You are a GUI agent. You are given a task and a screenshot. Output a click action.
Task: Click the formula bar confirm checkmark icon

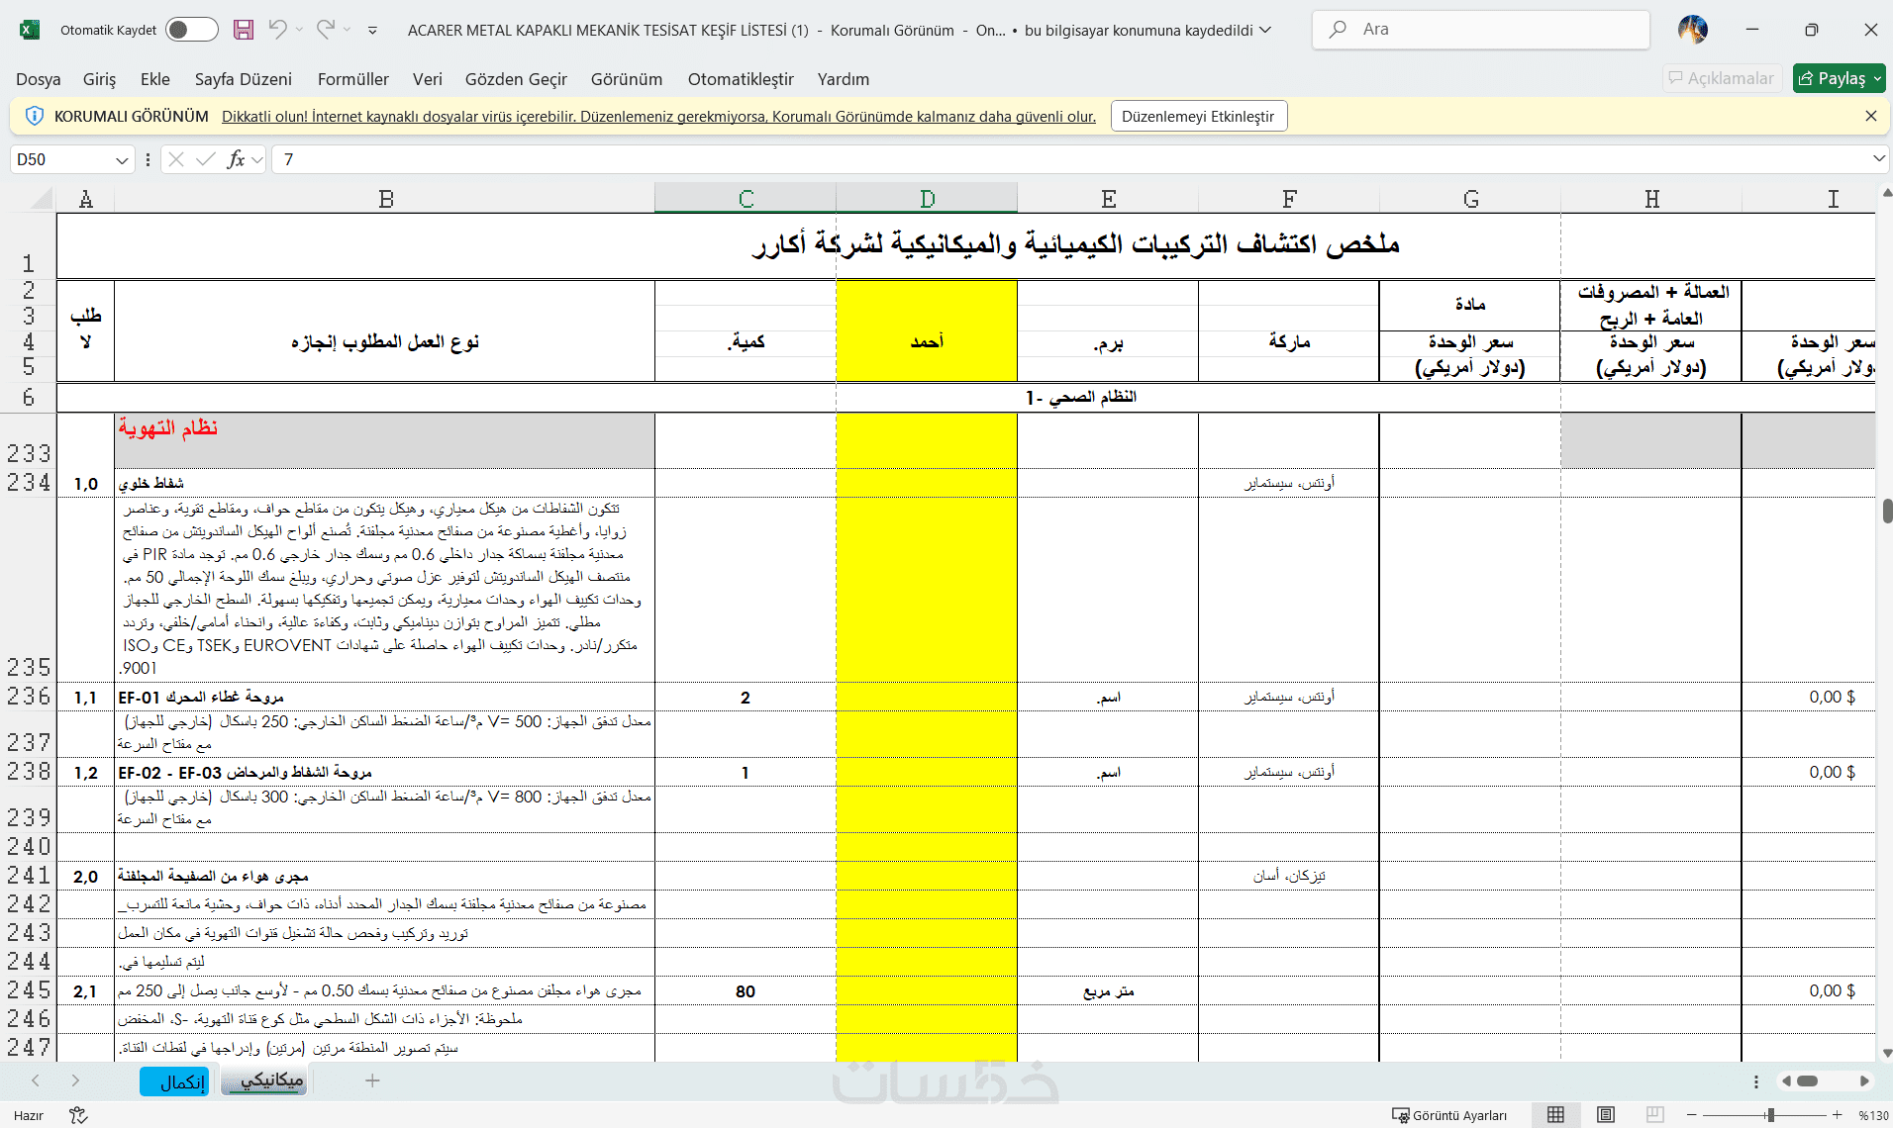(x=206, y=159)
